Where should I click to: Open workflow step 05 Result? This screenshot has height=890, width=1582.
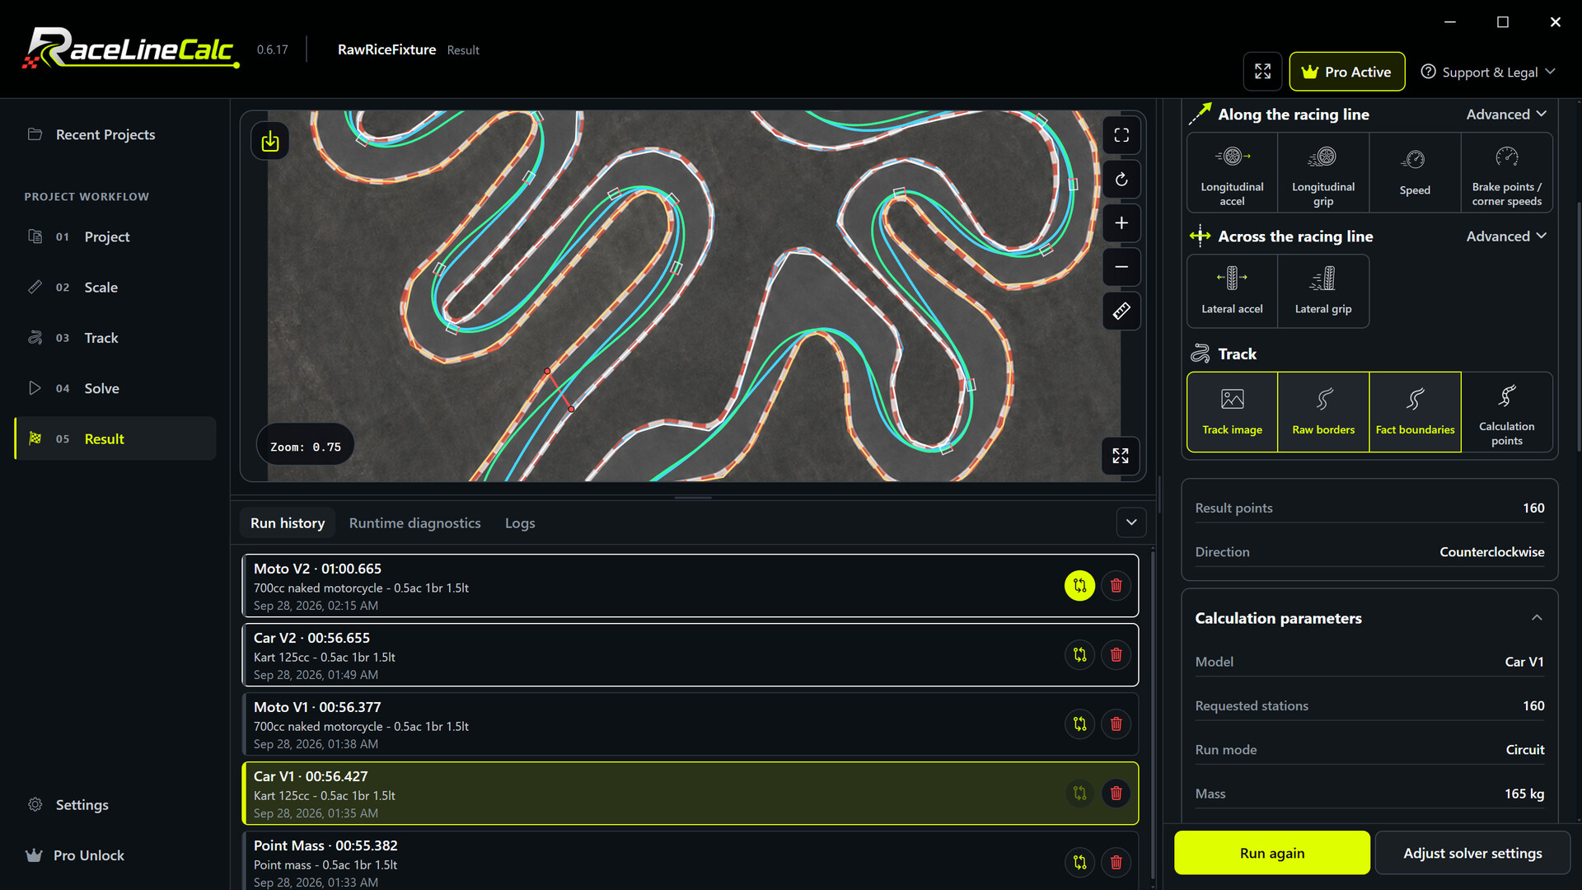pyautogui.click(x=115, y=438)
